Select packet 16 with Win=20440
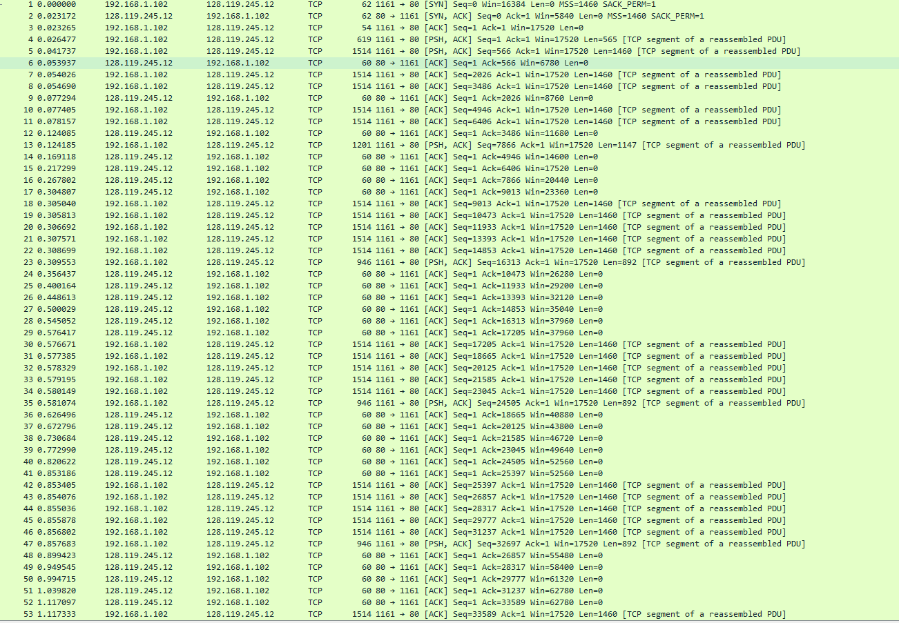 point(276,180)
